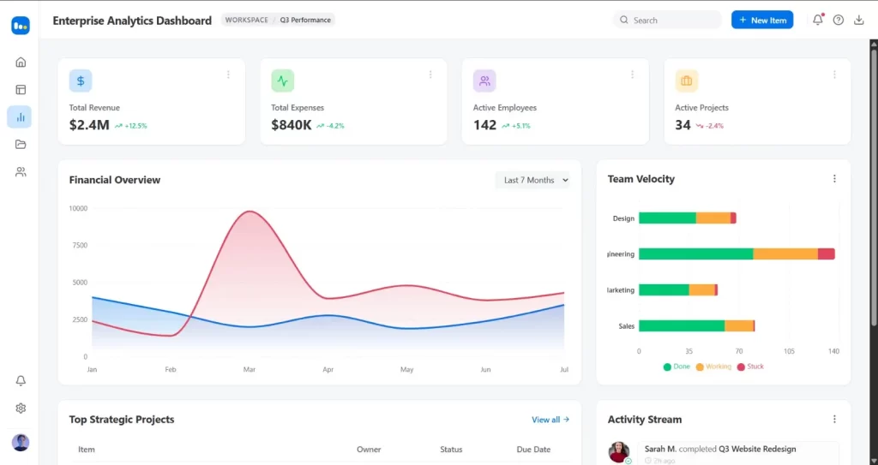Open the folder icon in sidebar
Screen dimensions: 878x465
tap(21, 144)
